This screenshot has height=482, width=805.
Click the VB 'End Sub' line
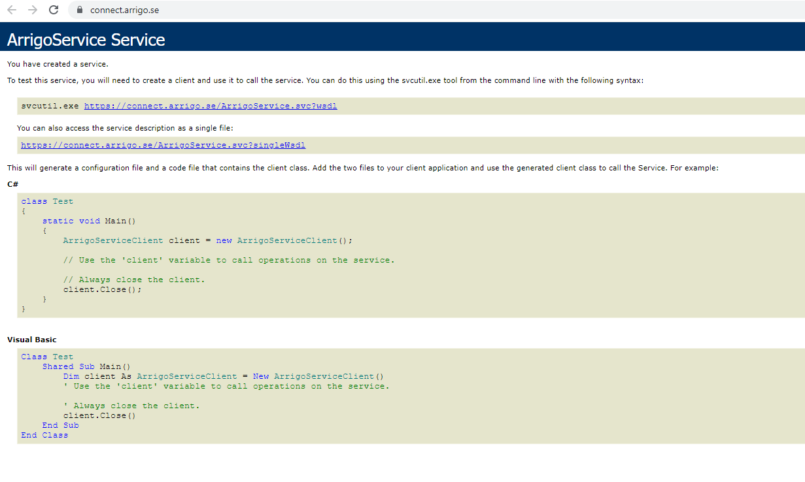pyautogui.click(x=61, y=425)
